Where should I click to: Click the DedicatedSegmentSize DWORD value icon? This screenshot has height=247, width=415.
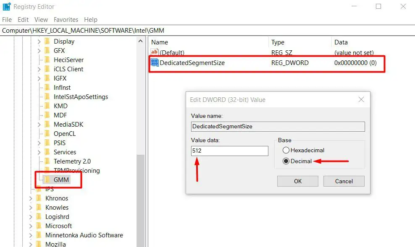(154, 62)
